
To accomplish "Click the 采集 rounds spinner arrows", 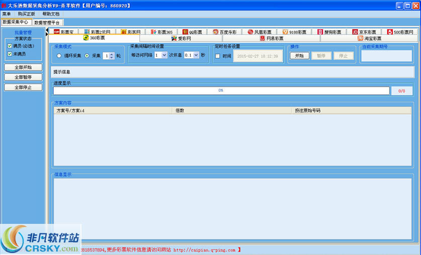I will pyautogui.click(x=112, y=56).
